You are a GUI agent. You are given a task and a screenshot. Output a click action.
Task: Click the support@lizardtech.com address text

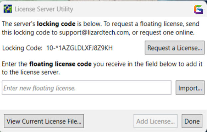click(94, 33)
